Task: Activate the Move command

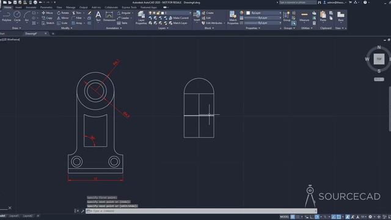Action: [47, 13]
